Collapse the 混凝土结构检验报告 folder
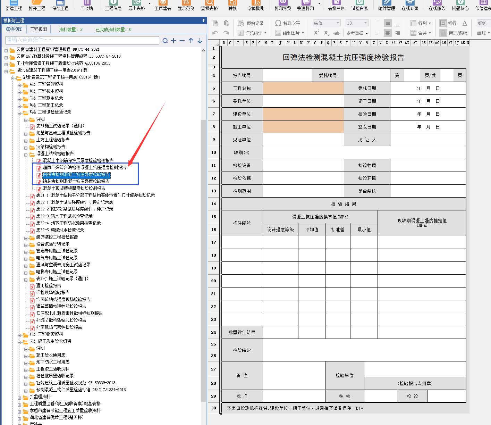The width and height of the screenshot is (491, 425). click(26, 155)
